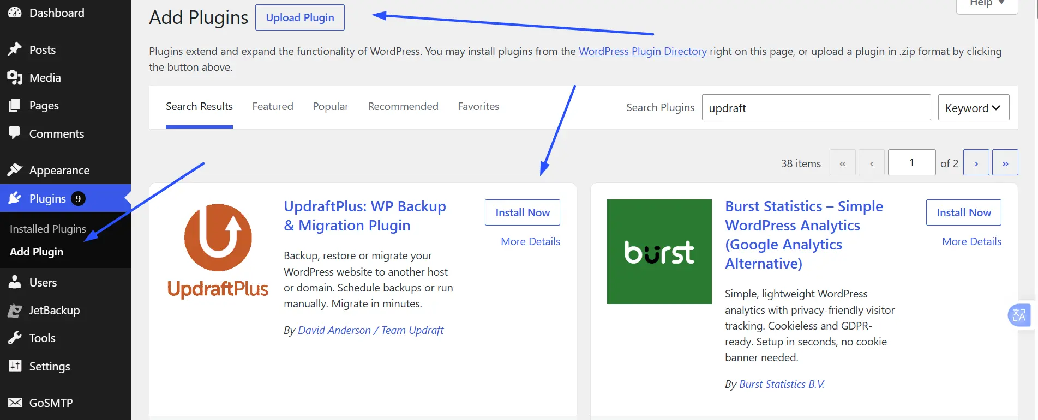Click the floating translate icon
This screenshot has width=1038, height=420.
1019,315
